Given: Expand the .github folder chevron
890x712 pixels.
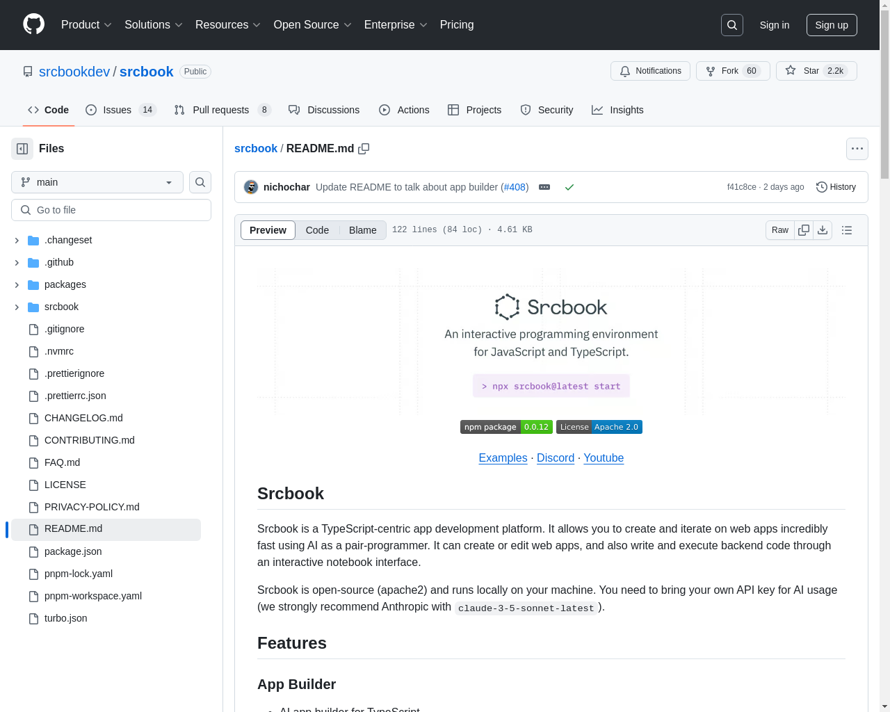Looking at the screenshot, I should 17,262.
